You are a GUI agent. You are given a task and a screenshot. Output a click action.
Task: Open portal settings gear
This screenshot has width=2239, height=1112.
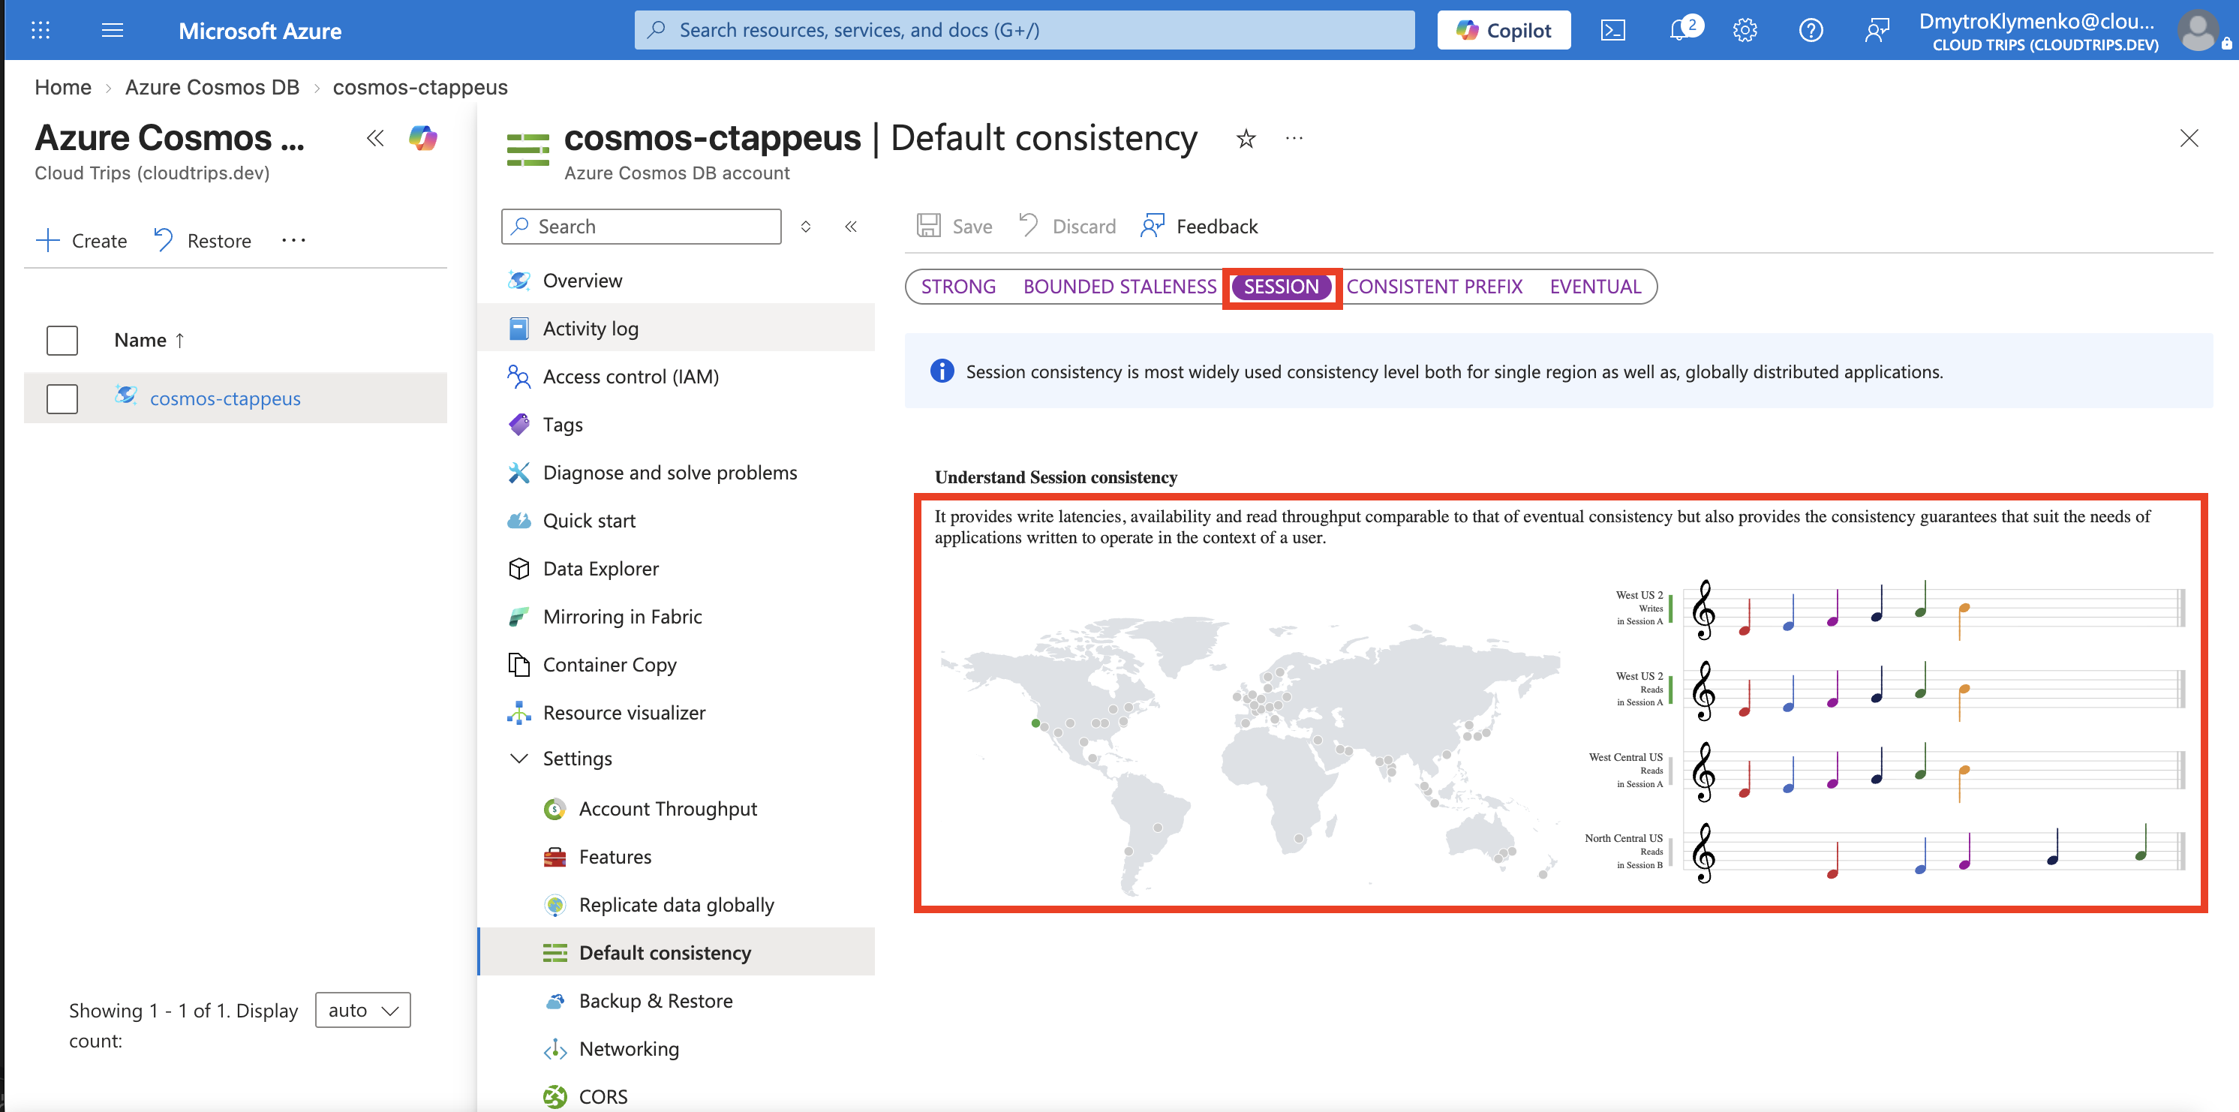1745,31
